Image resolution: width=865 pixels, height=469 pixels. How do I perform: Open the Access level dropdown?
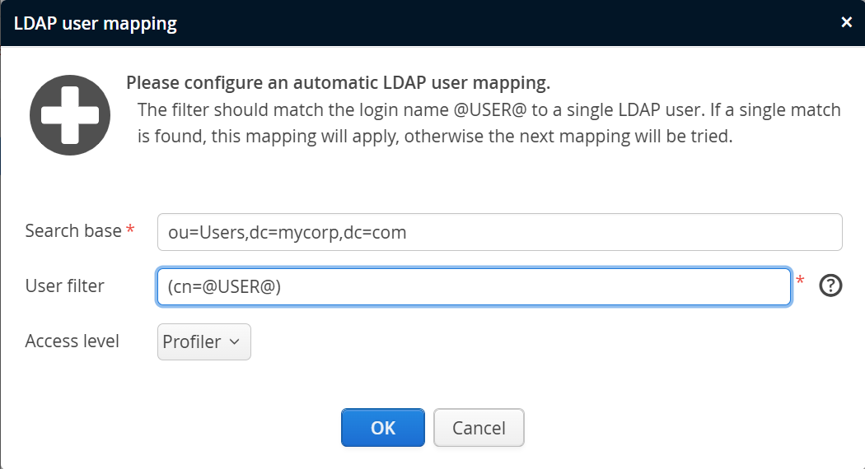tap(203, 341)
